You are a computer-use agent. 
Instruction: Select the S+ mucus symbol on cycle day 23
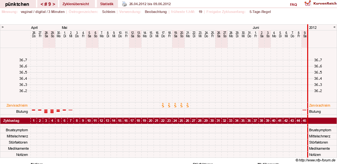click(169, 105)
